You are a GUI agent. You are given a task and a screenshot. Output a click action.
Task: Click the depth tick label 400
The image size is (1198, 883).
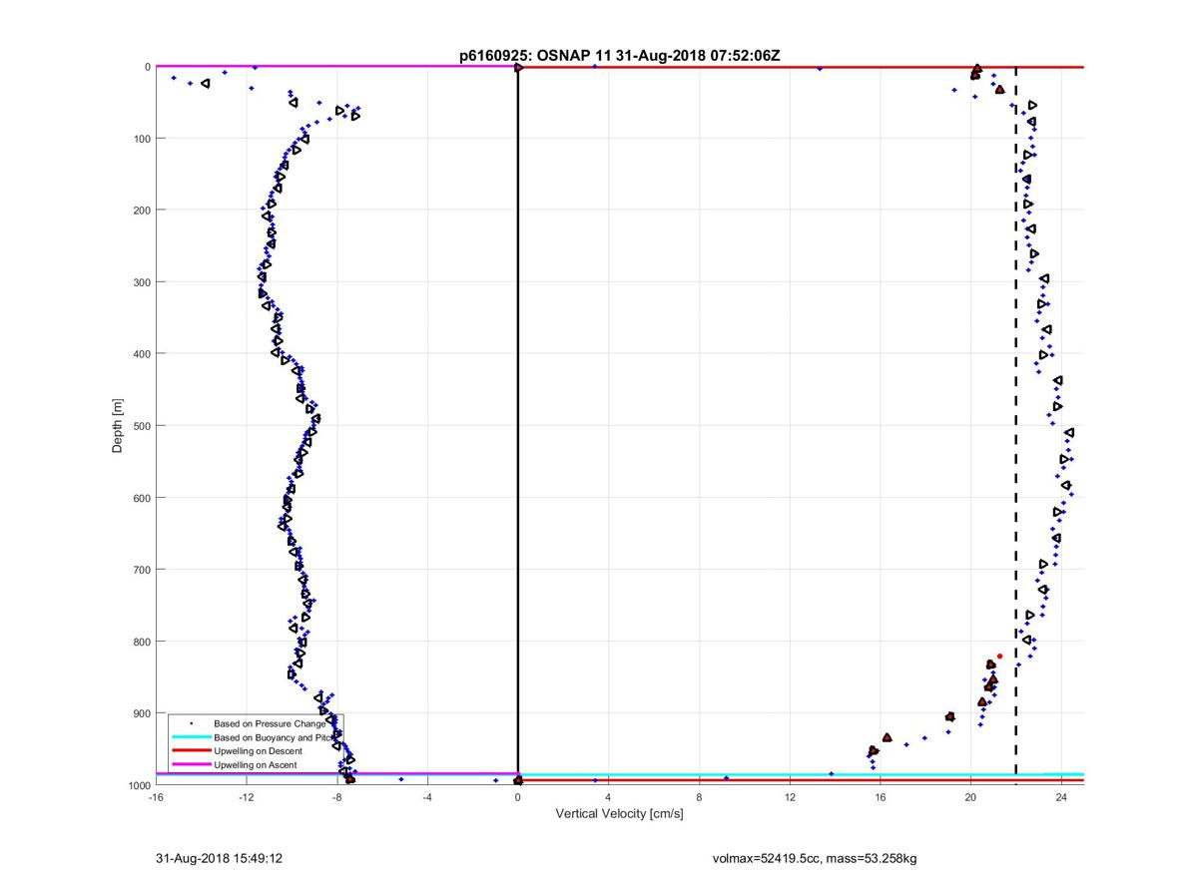141,354
